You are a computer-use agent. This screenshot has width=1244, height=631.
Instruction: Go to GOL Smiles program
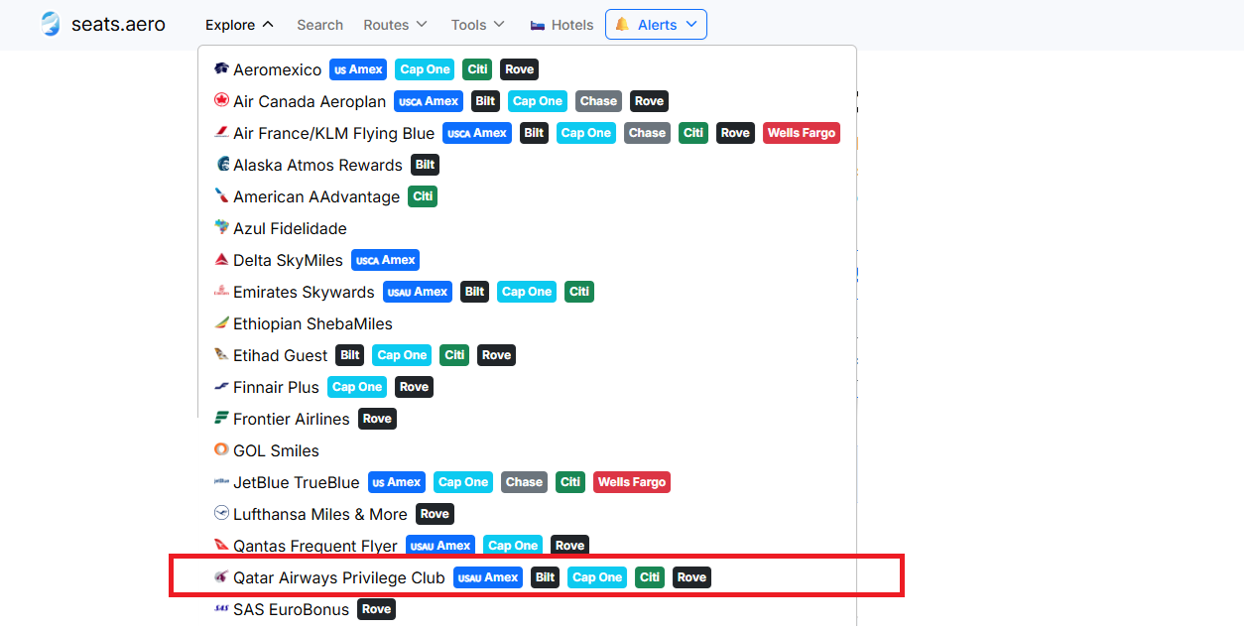tap(276, 450)
